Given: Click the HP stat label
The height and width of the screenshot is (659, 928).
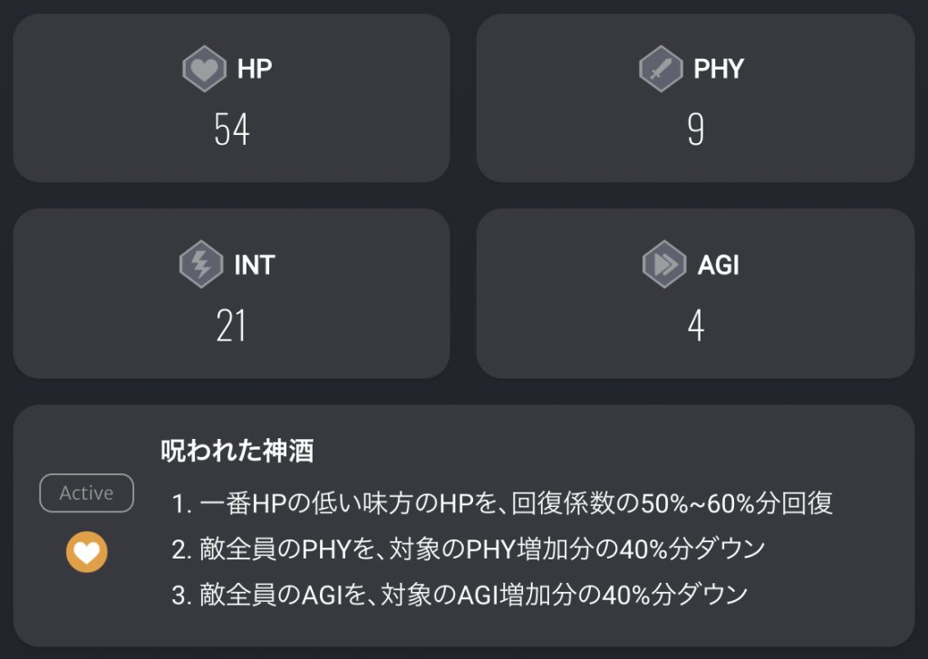Looking at the screenshot, I should point(255,70).
